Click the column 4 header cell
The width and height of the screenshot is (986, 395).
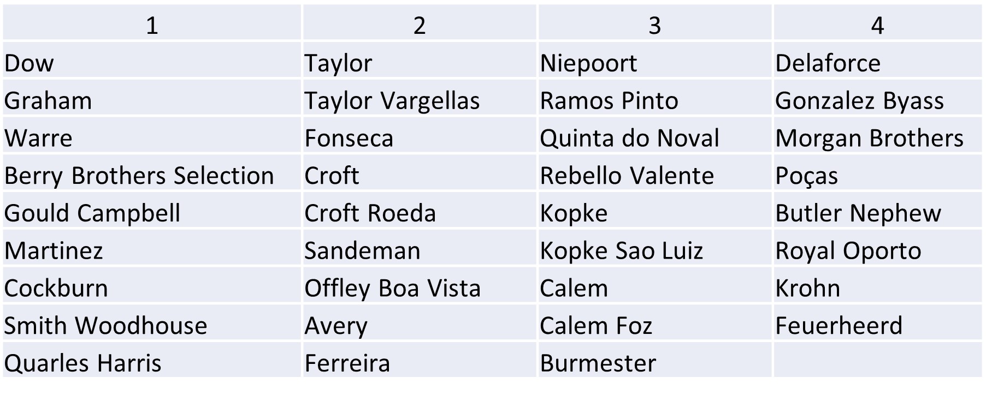tap(877, 25)
